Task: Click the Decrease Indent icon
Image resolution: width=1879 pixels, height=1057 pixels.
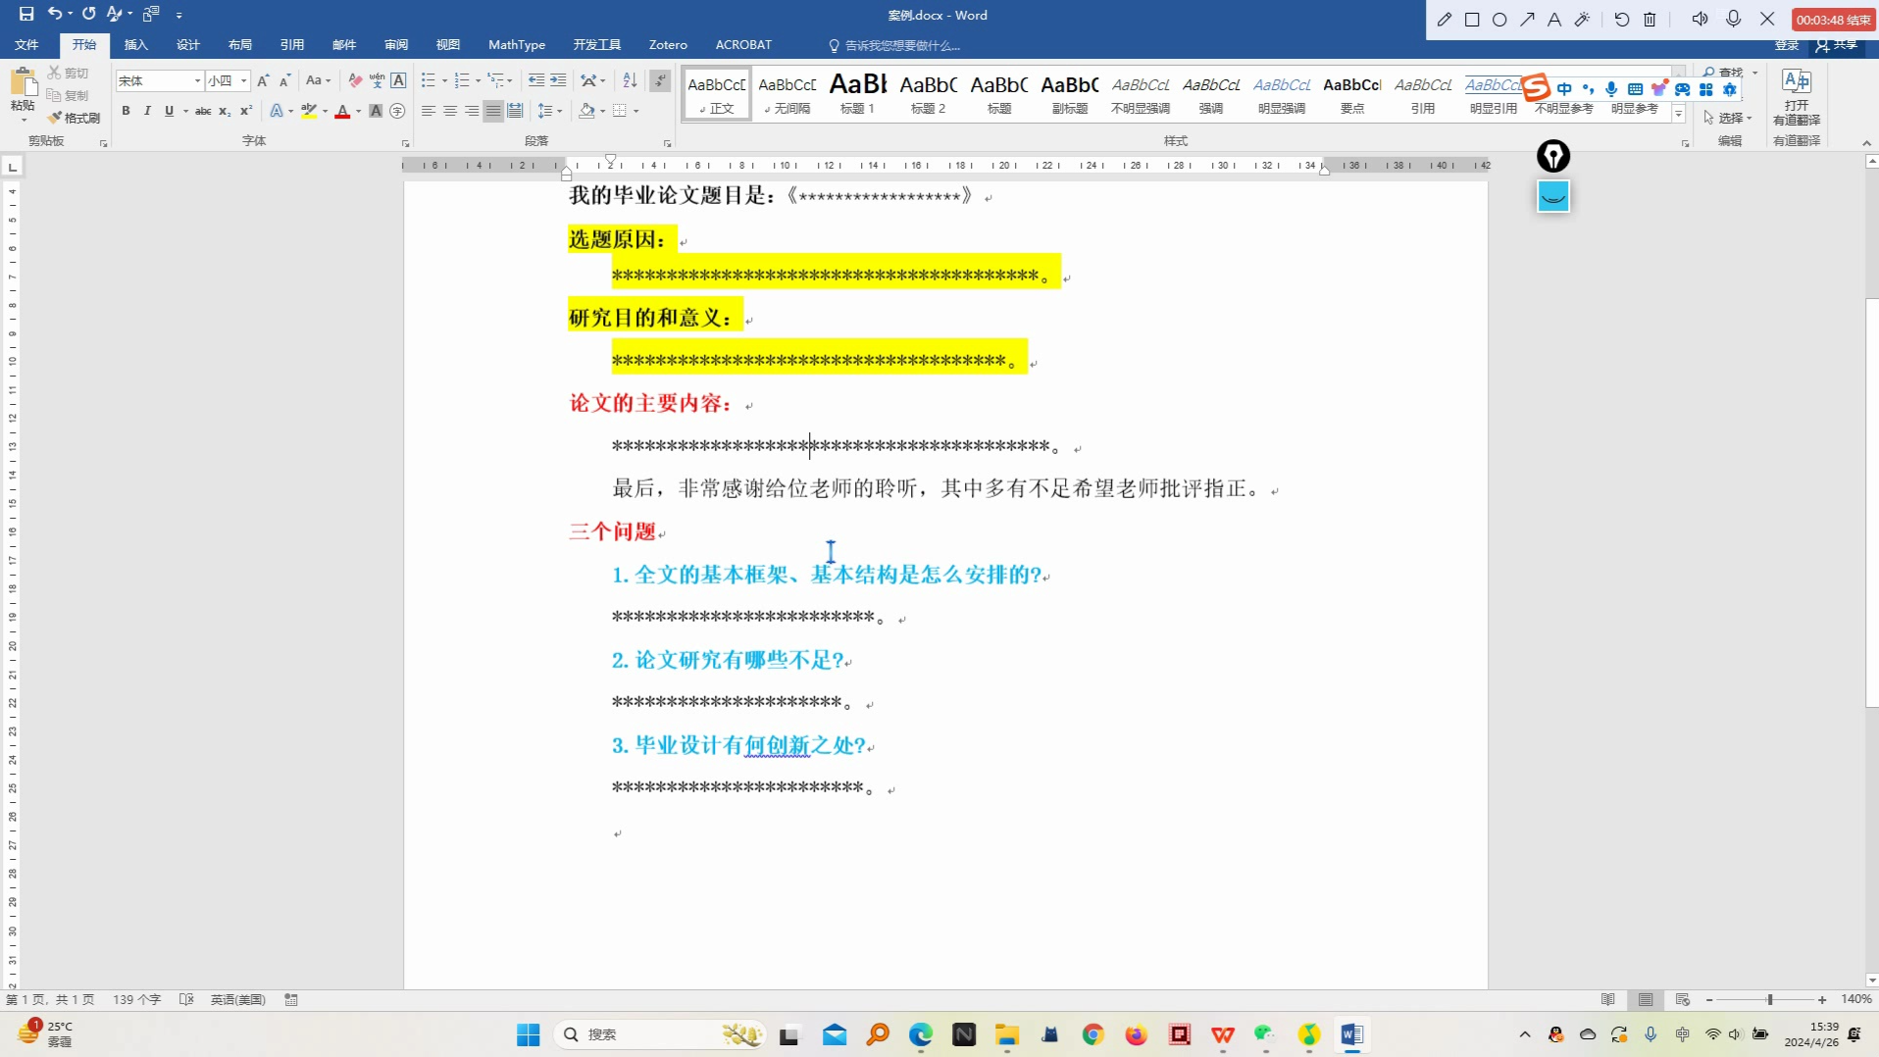Action: 536,80
